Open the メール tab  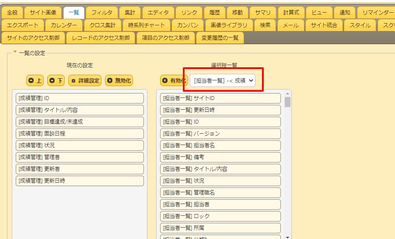pyautogui.click(x=291, y=25)
